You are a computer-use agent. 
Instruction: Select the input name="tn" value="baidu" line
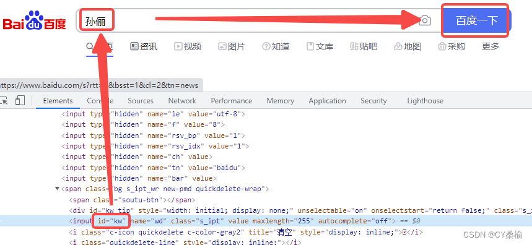(x=154, y=168)
